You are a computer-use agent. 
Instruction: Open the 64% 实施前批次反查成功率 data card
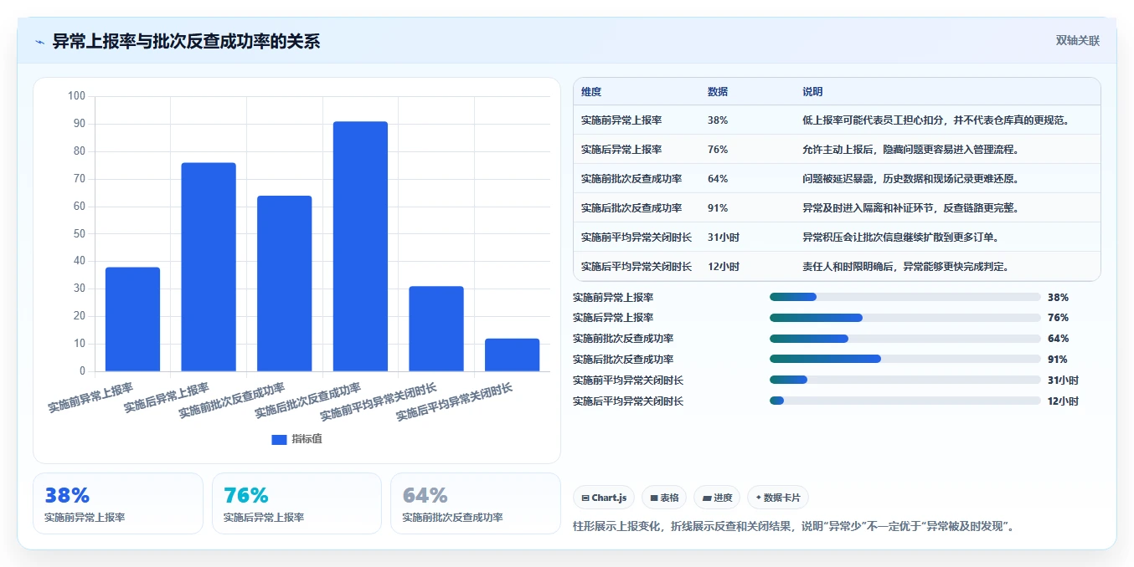tap(476, 503)
